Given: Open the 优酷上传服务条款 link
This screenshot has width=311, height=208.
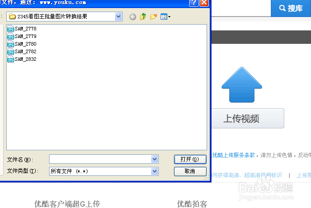Looking at the screenshot, I should (x=234, y=155).
